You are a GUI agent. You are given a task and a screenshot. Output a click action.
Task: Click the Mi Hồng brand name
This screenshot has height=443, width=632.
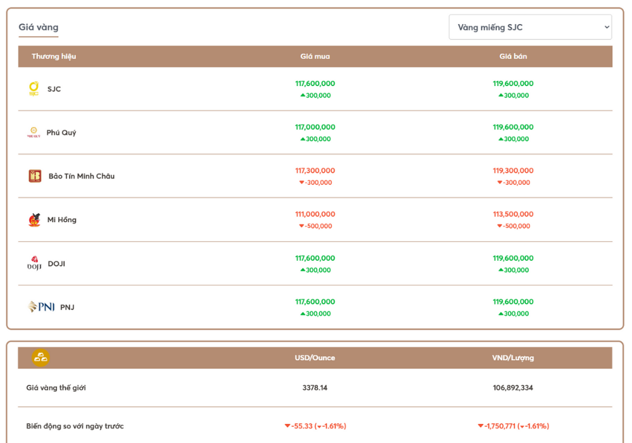(62, 220)
